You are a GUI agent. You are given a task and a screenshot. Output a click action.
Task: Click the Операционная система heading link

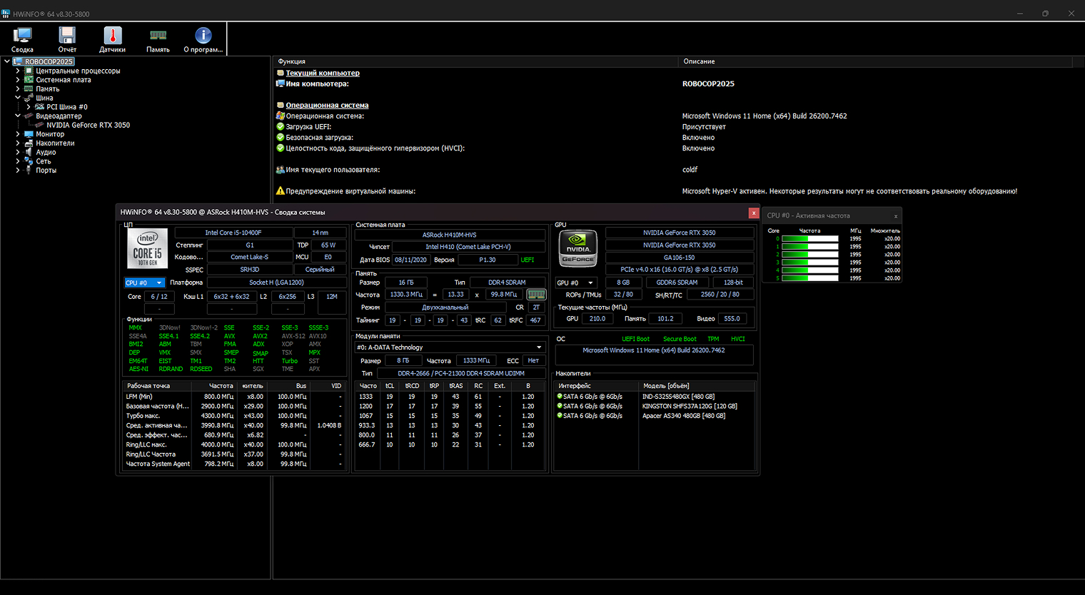pyautogui.click(x=327, y=106)
